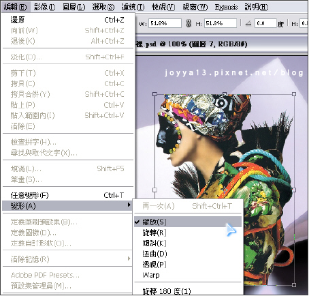Choose 還原 Ctrl+Z from the menu

click(67, 20)
